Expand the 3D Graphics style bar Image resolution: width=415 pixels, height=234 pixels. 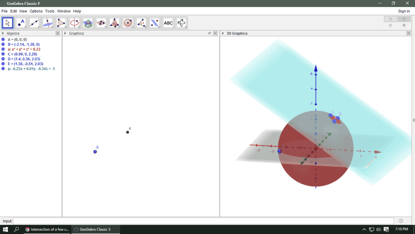pyautogui.click(x=223, y=33)
